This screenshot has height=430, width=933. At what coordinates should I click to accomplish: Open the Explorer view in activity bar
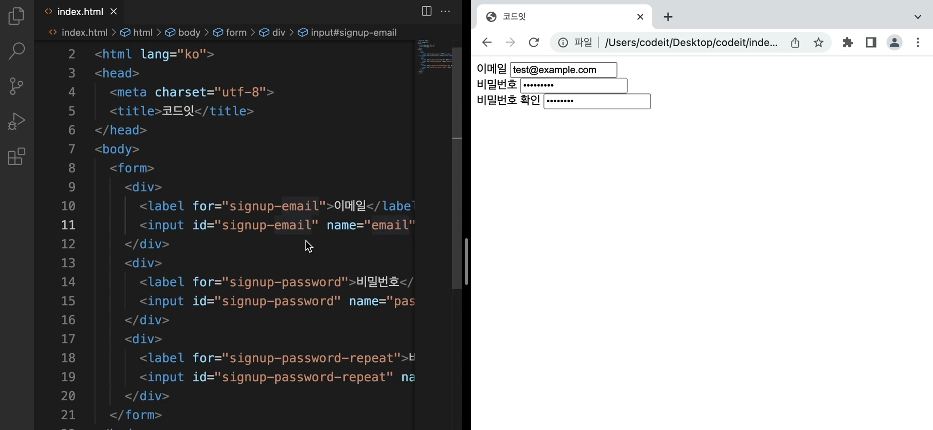(x=17, y=16)
